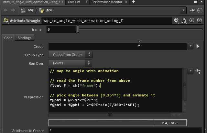Image resolution: width=207 pixels, height=133 pixels.
Task: Click the circular follow-selection target icon
Action: tap(200, 10)
